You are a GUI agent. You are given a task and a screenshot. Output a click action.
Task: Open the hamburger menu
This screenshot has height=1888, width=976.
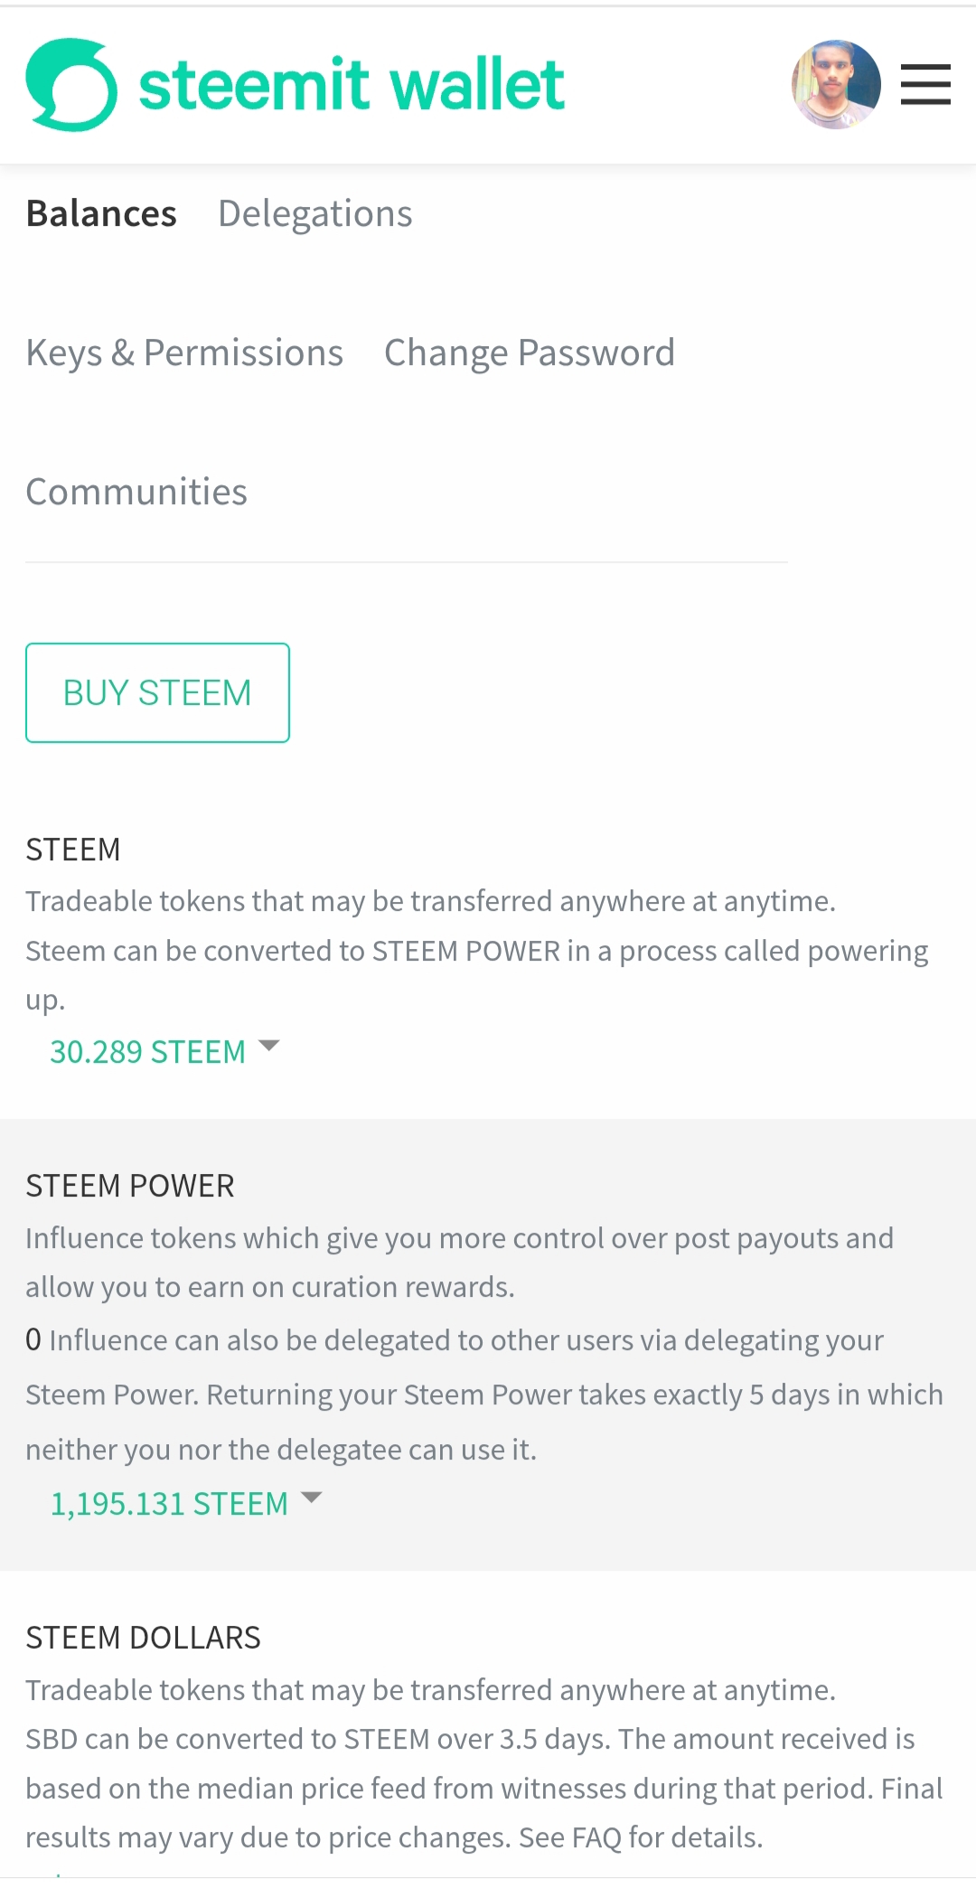point(925,85)
